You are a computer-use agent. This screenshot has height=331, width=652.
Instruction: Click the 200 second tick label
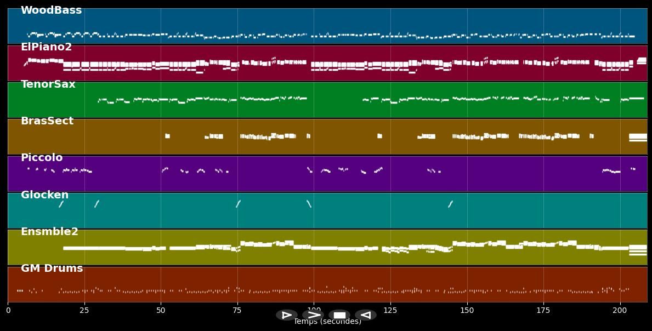[x=620, y=311]
